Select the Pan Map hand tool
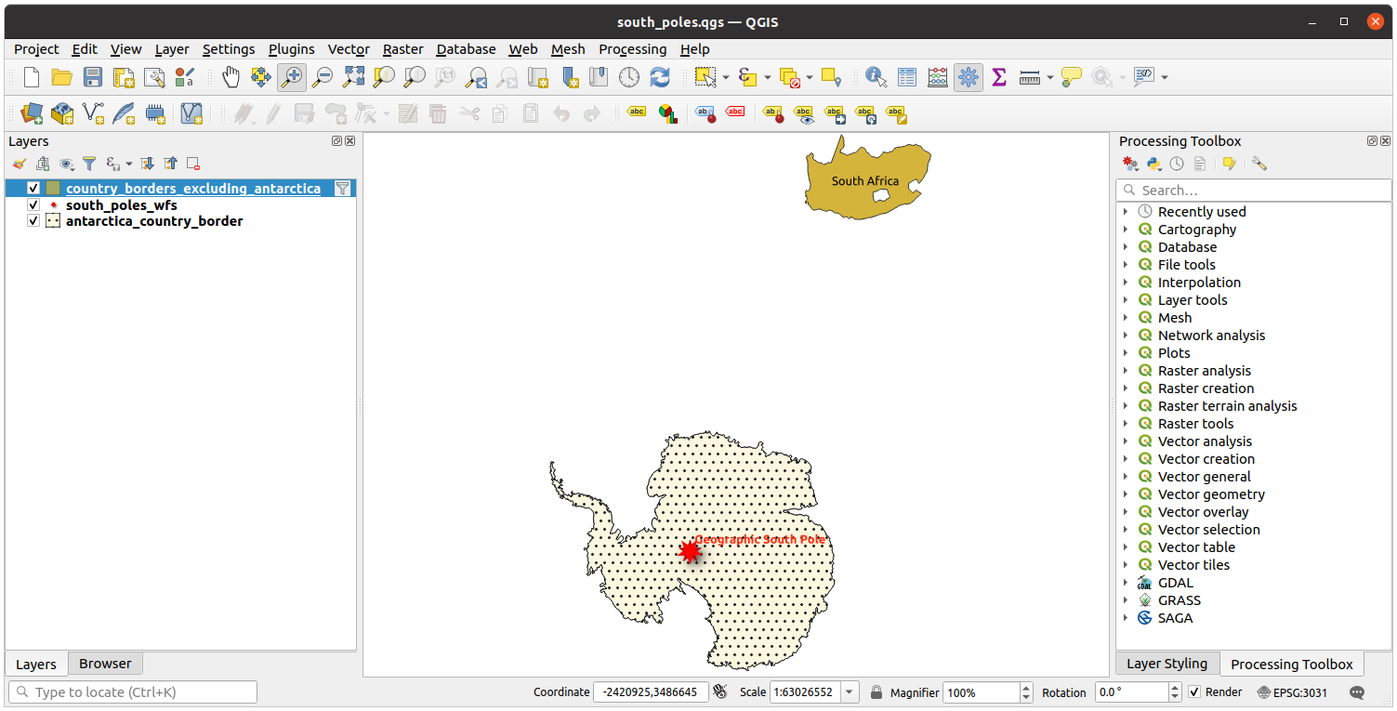Image resolution: width=1397 pixels, height=711 pixels. (x=231, y=77)
